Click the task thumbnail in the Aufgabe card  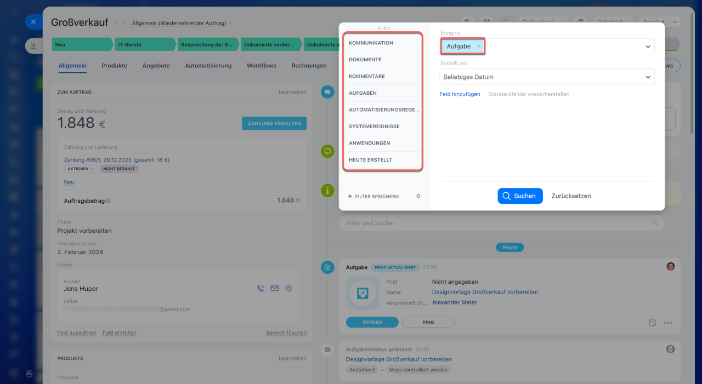point(363,294)
